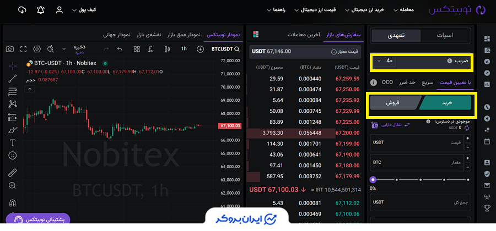Click انتقال دارایی transfer assets link
The image size is (496, 231).
(x=391, y=125)
